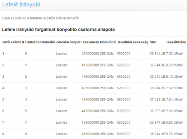Click the 'Jelváltási sebesség' column header
187x139 pixels.
coord(132,42)
